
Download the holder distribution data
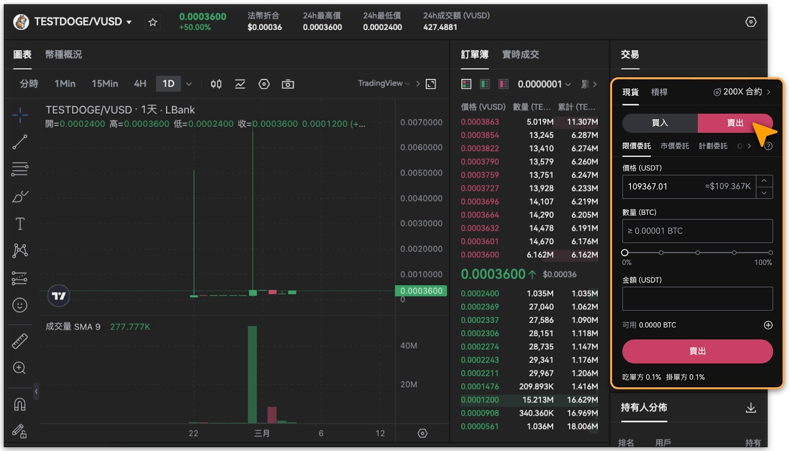(751, 408)
